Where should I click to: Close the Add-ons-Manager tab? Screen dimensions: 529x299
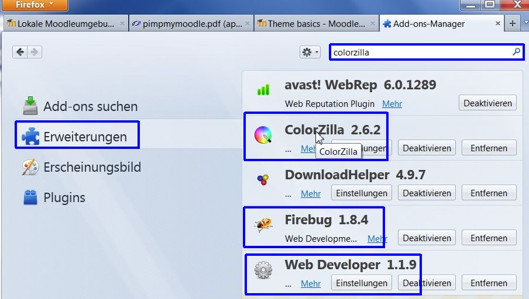[497, 23]
